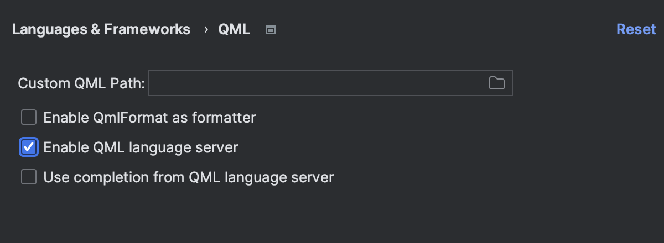This screenshot has width=664, height=243.
Task: Enable QmlFormat as formatter checkbox
Action: tap(29, 117)
